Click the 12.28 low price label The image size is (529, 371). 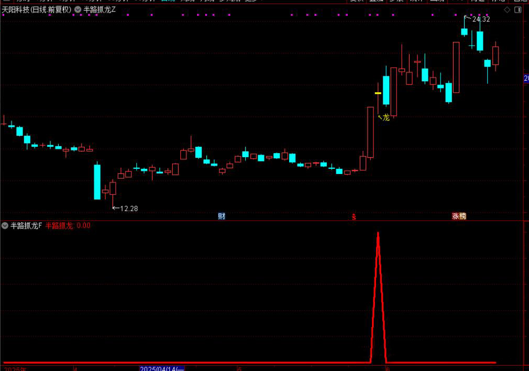tap(129, 209)
